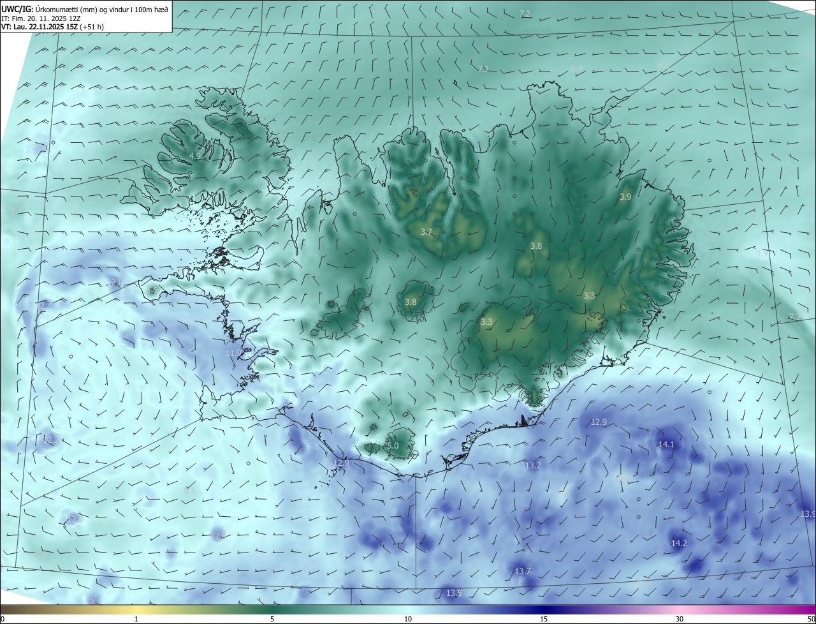Click the 5 tick on the color scale

click(x=272, y=619)
